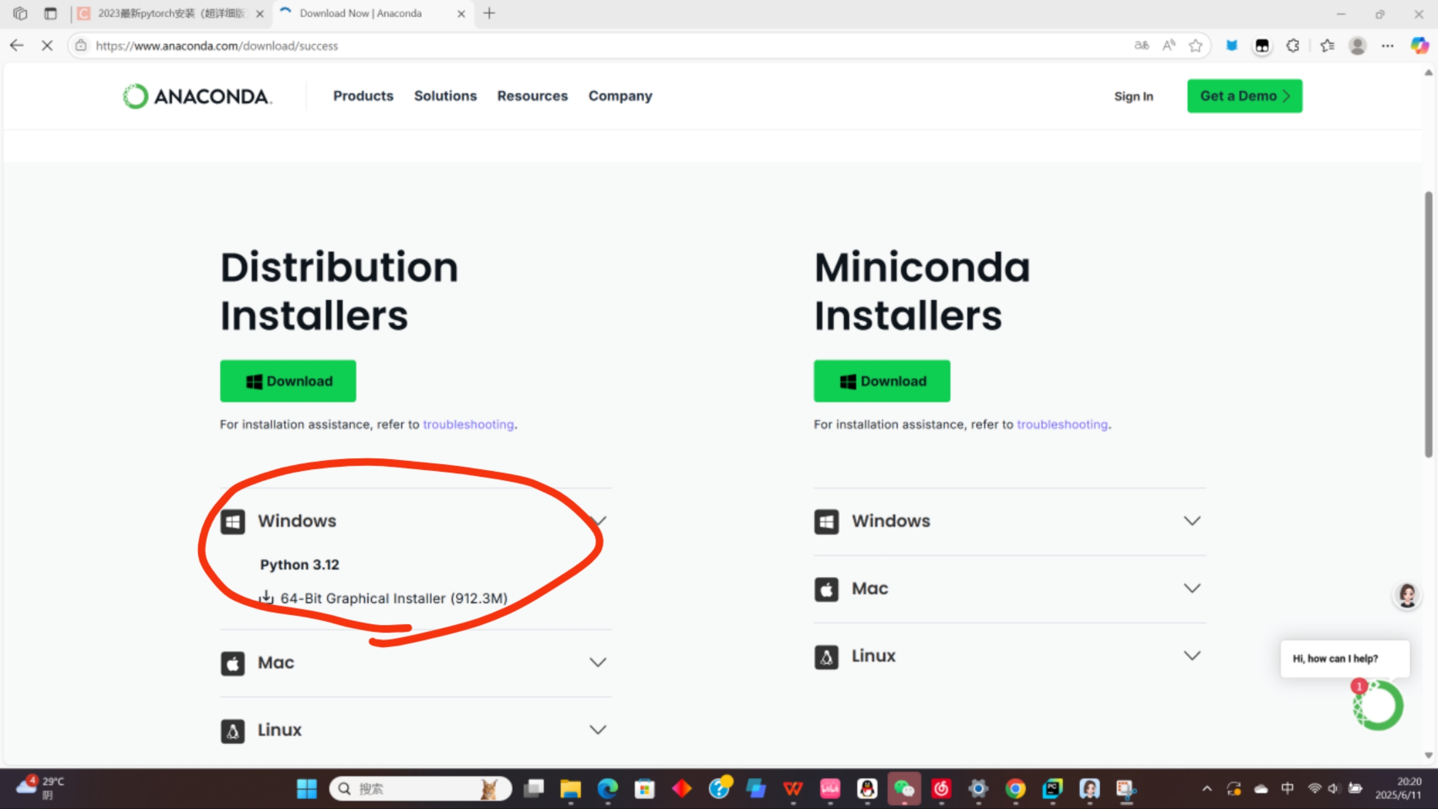Close the Download Now | Anaconda tab
This screenshot has width=1438, height=809.
coord(461,13)
